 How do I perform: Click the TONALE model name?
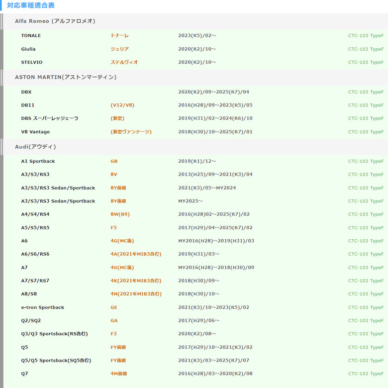pyautogui.click(x=31, y=36)
